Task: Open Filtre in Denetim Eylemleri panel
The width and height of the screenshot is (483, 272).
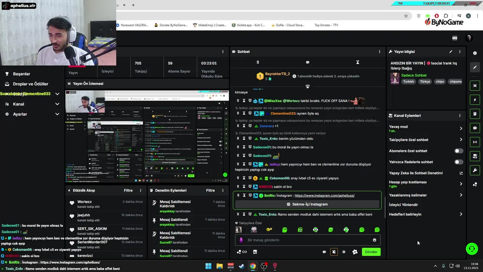Action: pyautogui.click(x=210, y=190)
